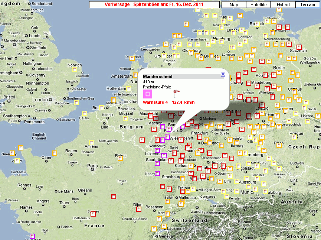This screenshot has height=240, width=321.
Task: Select the Terrain map type
Action: point(308,5)
